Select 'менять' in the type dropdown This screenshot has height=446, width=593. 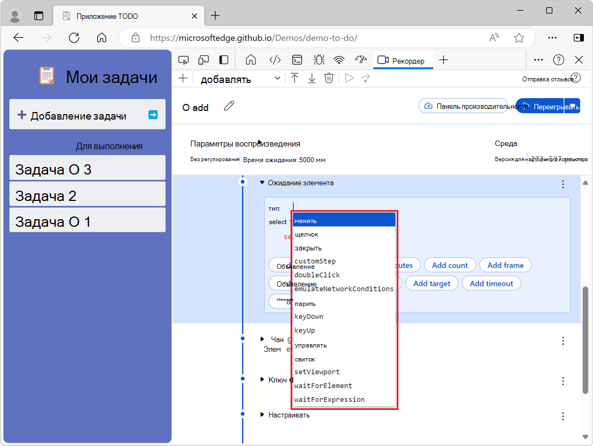pos(344,220)
